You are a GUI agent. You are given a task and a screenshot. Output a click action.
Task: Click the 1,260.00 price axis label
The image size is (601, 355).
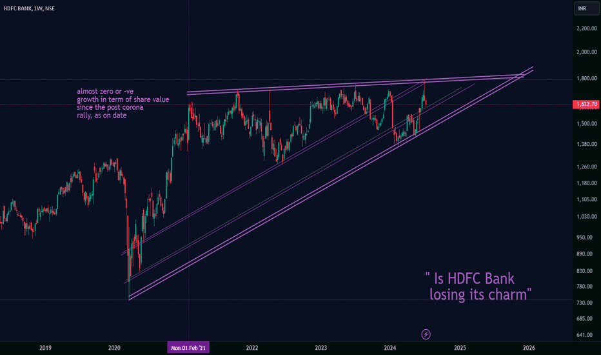pyautogui.click(x=587, y=167)
